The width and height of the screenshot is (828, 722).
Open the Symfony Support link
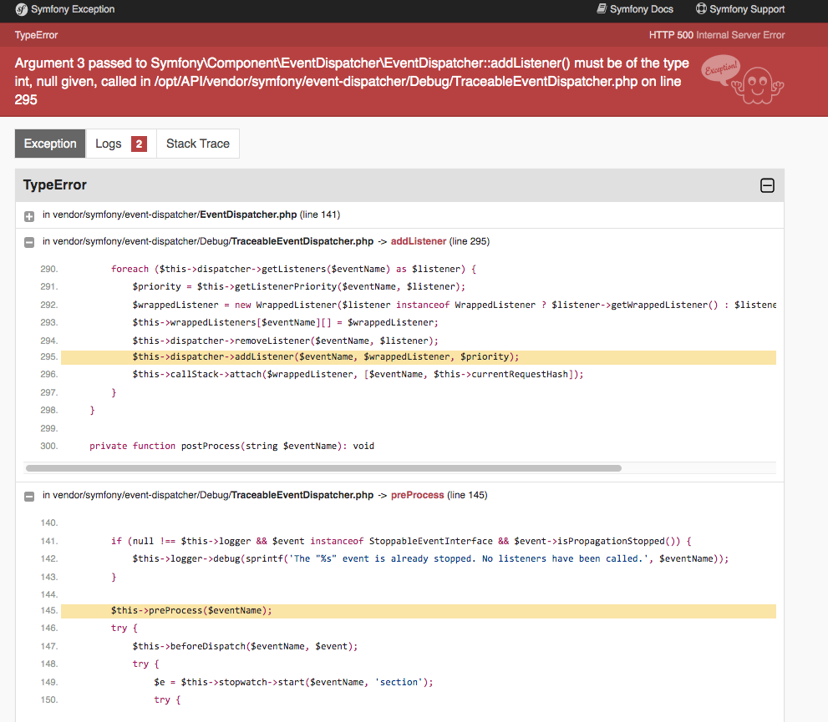(740, 9)
